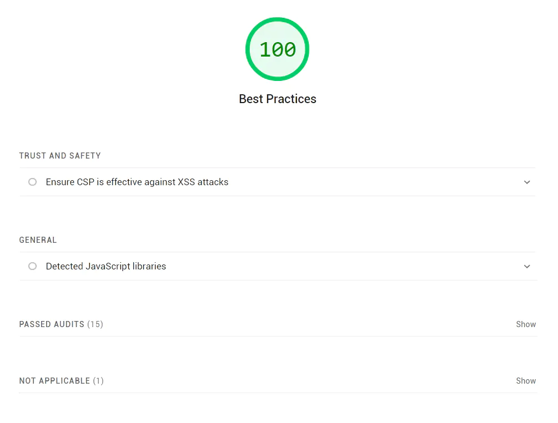Open the Detected JavaScript libraries dropdown arrow
Screen dimensions: 558x423
tap(526, 266)
